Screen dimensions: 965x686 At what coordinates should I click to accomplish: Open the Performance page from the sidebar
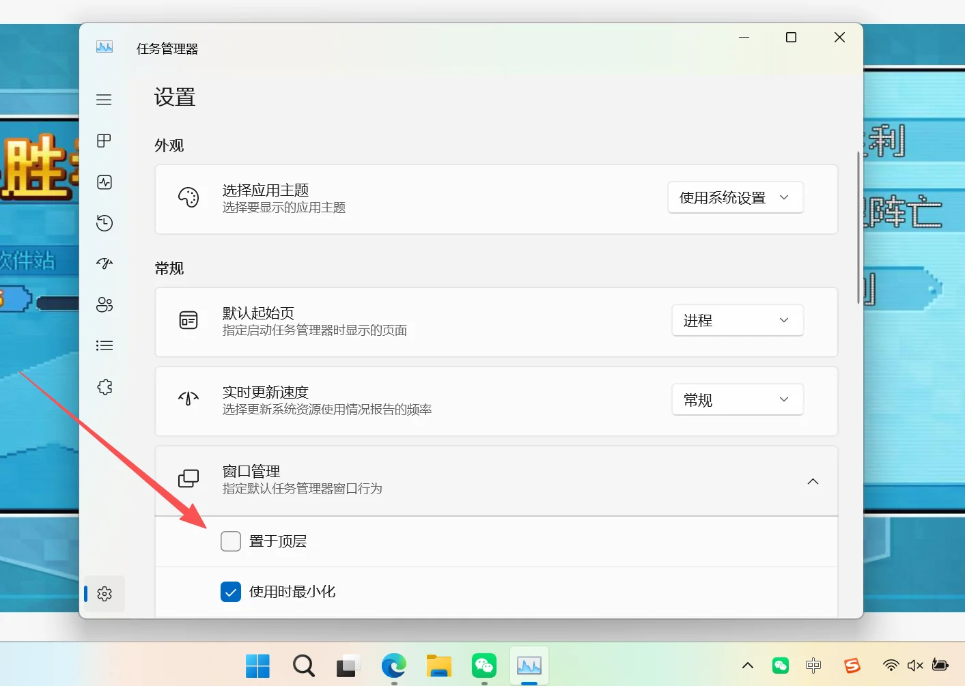[104, 182]
